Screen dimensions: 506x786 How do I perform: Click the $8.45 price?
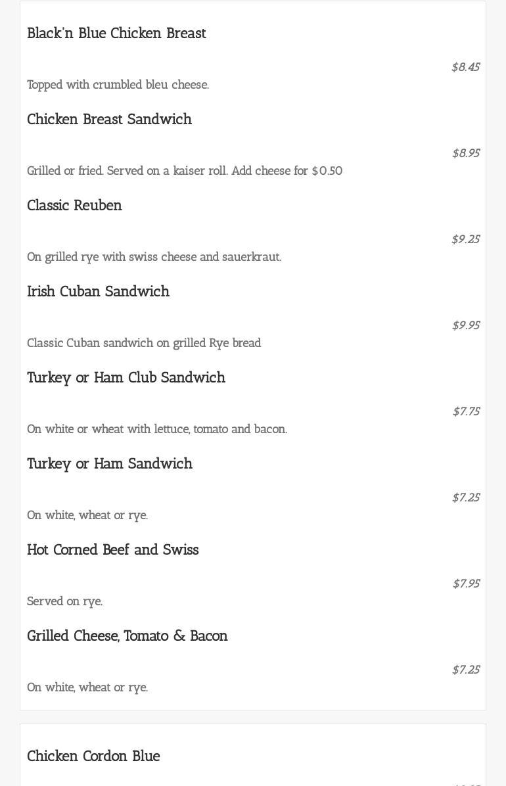coord(466,67)
